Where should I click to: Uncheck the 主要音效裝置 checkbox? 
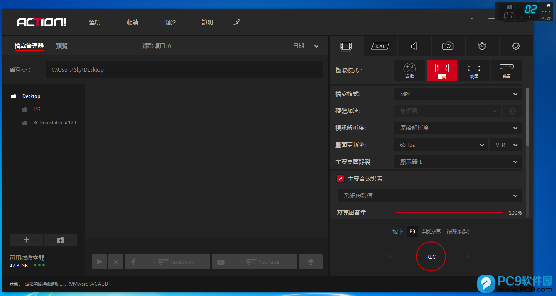point(340,179)
